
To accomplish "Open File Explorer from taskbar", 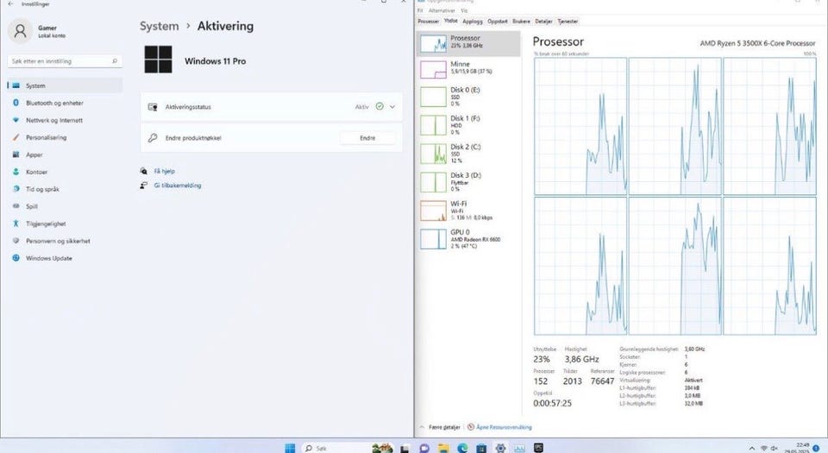I will point(443,448).
